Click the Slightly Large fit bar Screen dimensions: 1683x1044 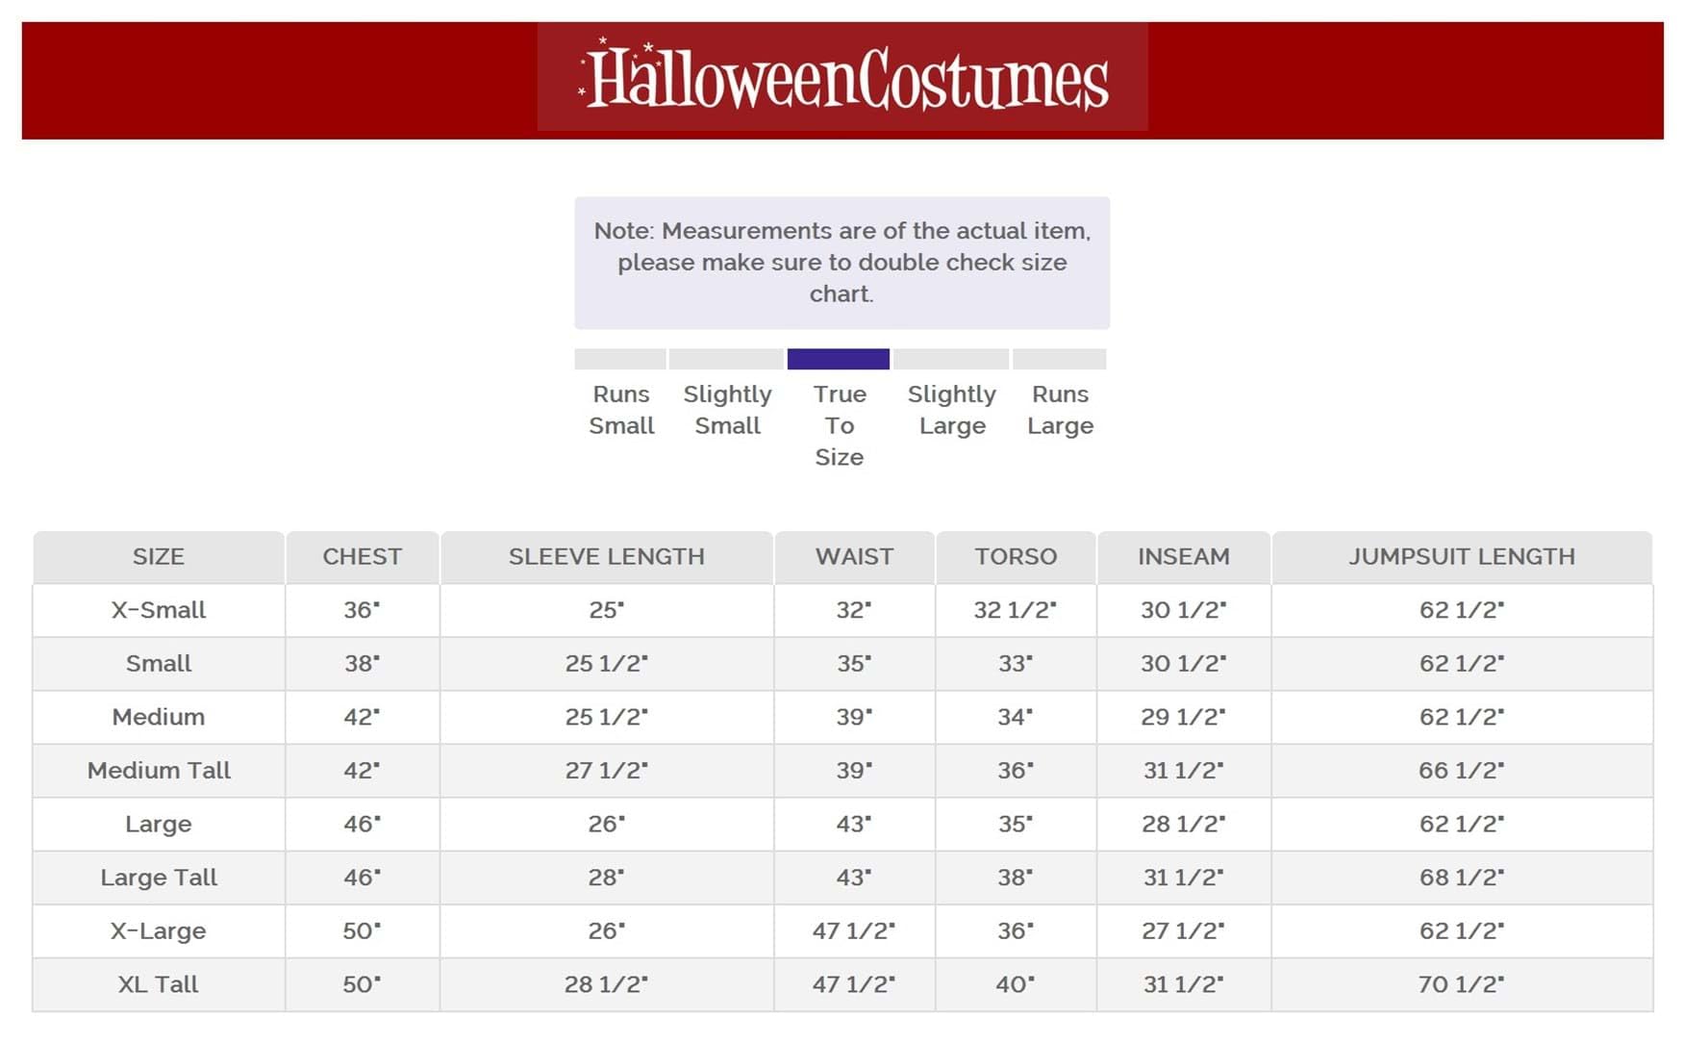(x=951, y=359)
